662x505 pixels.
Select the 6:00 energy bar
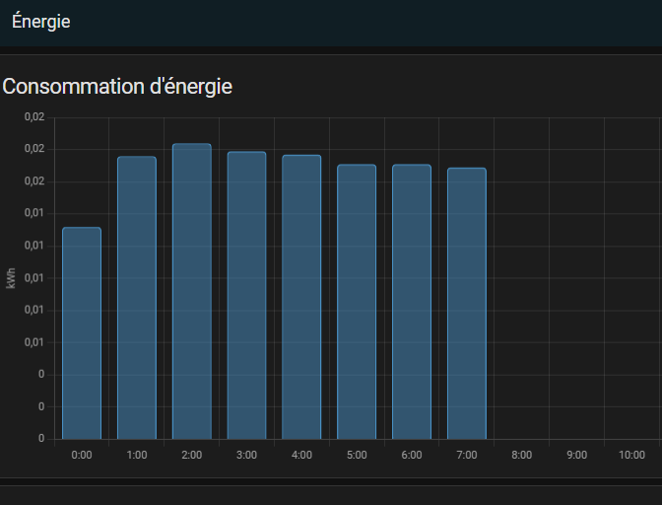412,301
